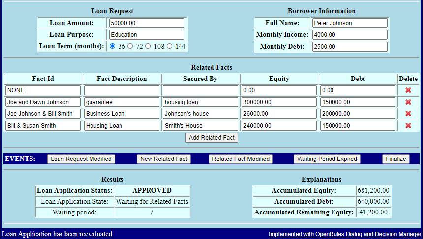Click the Monthly Debt input field
The image size is (423, 239).
[349, 47]
